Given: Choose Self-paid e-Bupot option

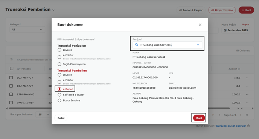Looking at the screenshot, I should coord(59,95).
